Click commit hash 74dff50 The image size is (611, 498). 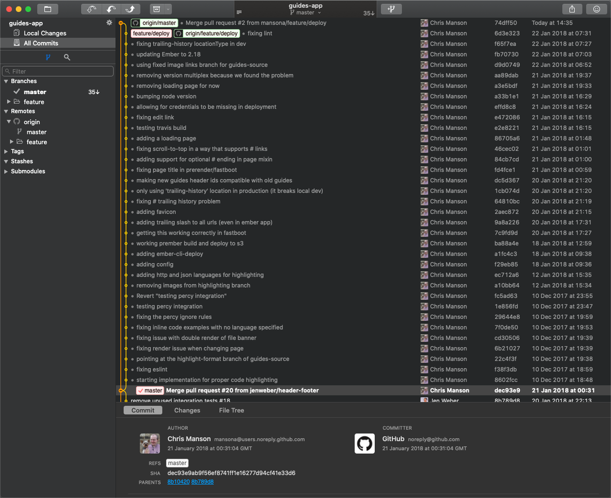506,23
